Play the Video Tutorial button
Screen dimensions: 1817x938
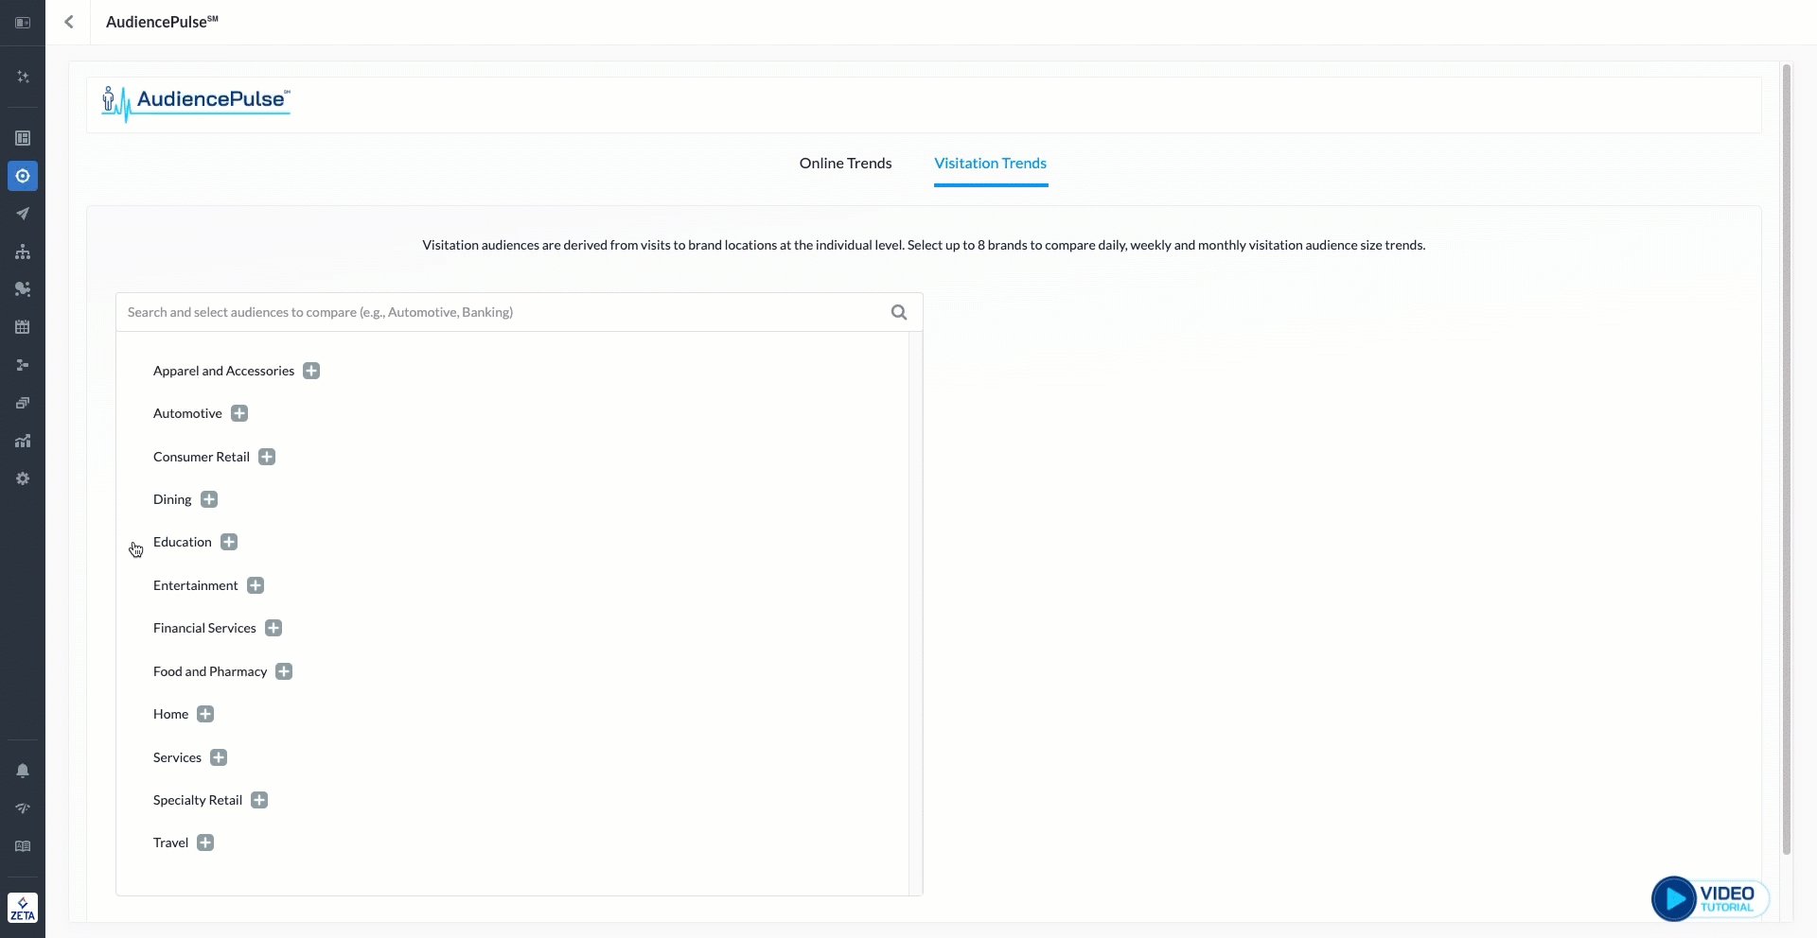[x=1709, y=898]
